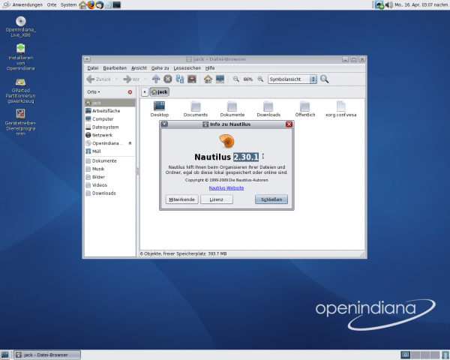Image resolution: width=450 pixels, height=360 pixels.
Task: Zoom in with the plus magnifier
Action: (260, 79)
